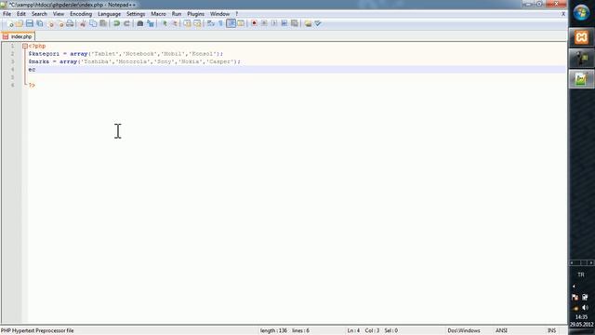This screenshot has height=335, width=595.
Task: Close document with menu bar X
Action: (563, 14)
